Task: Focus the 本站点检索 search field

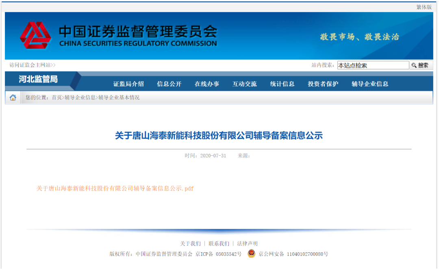Action: tap(373, 65)
